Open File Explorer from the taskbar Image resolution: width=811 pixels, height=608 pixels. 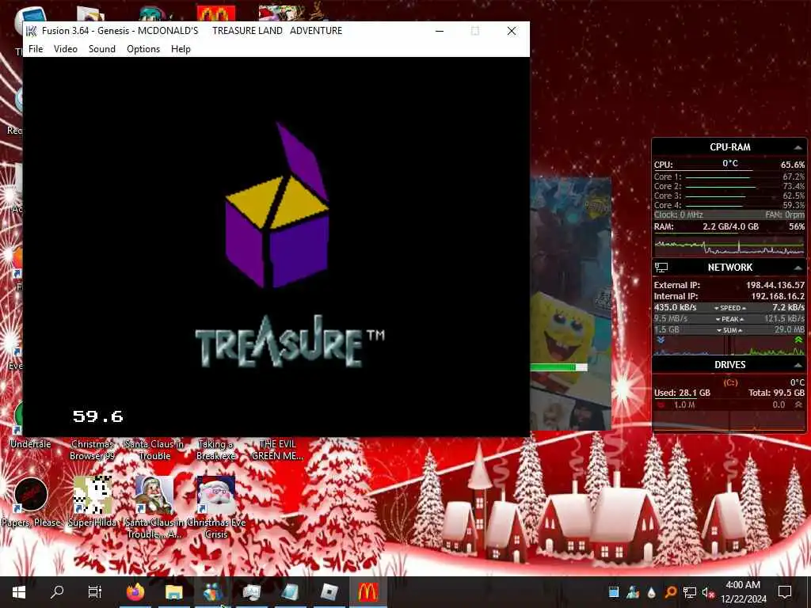pyautogui.click(x=173, y=592)
